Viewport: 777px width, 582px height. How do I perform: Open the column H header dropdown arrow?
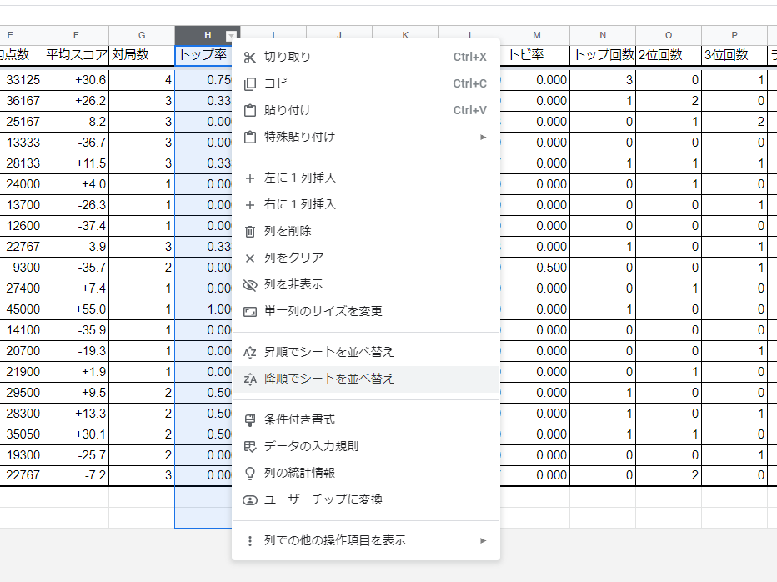click(x=231, y=36)
